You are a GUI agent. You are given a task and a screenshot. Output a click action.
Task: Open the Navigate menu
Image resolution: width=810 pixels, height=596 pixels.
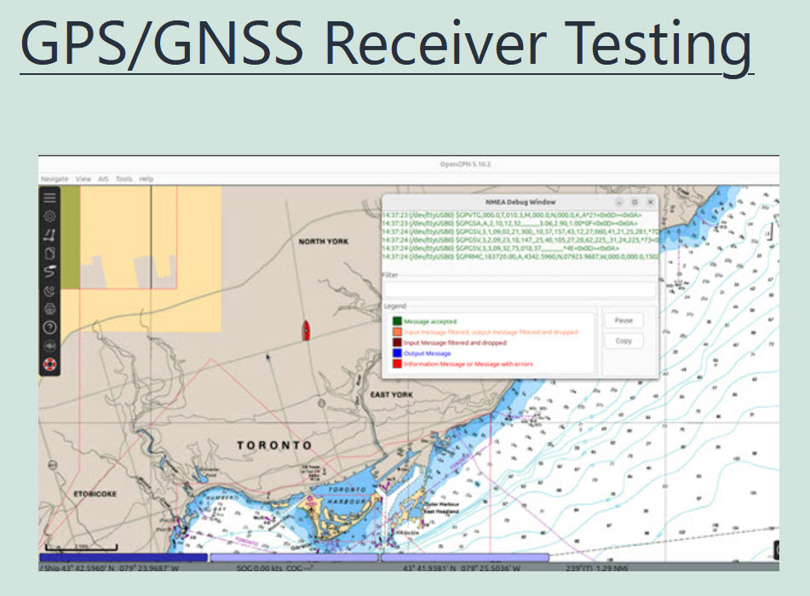(x=55, y=179)
